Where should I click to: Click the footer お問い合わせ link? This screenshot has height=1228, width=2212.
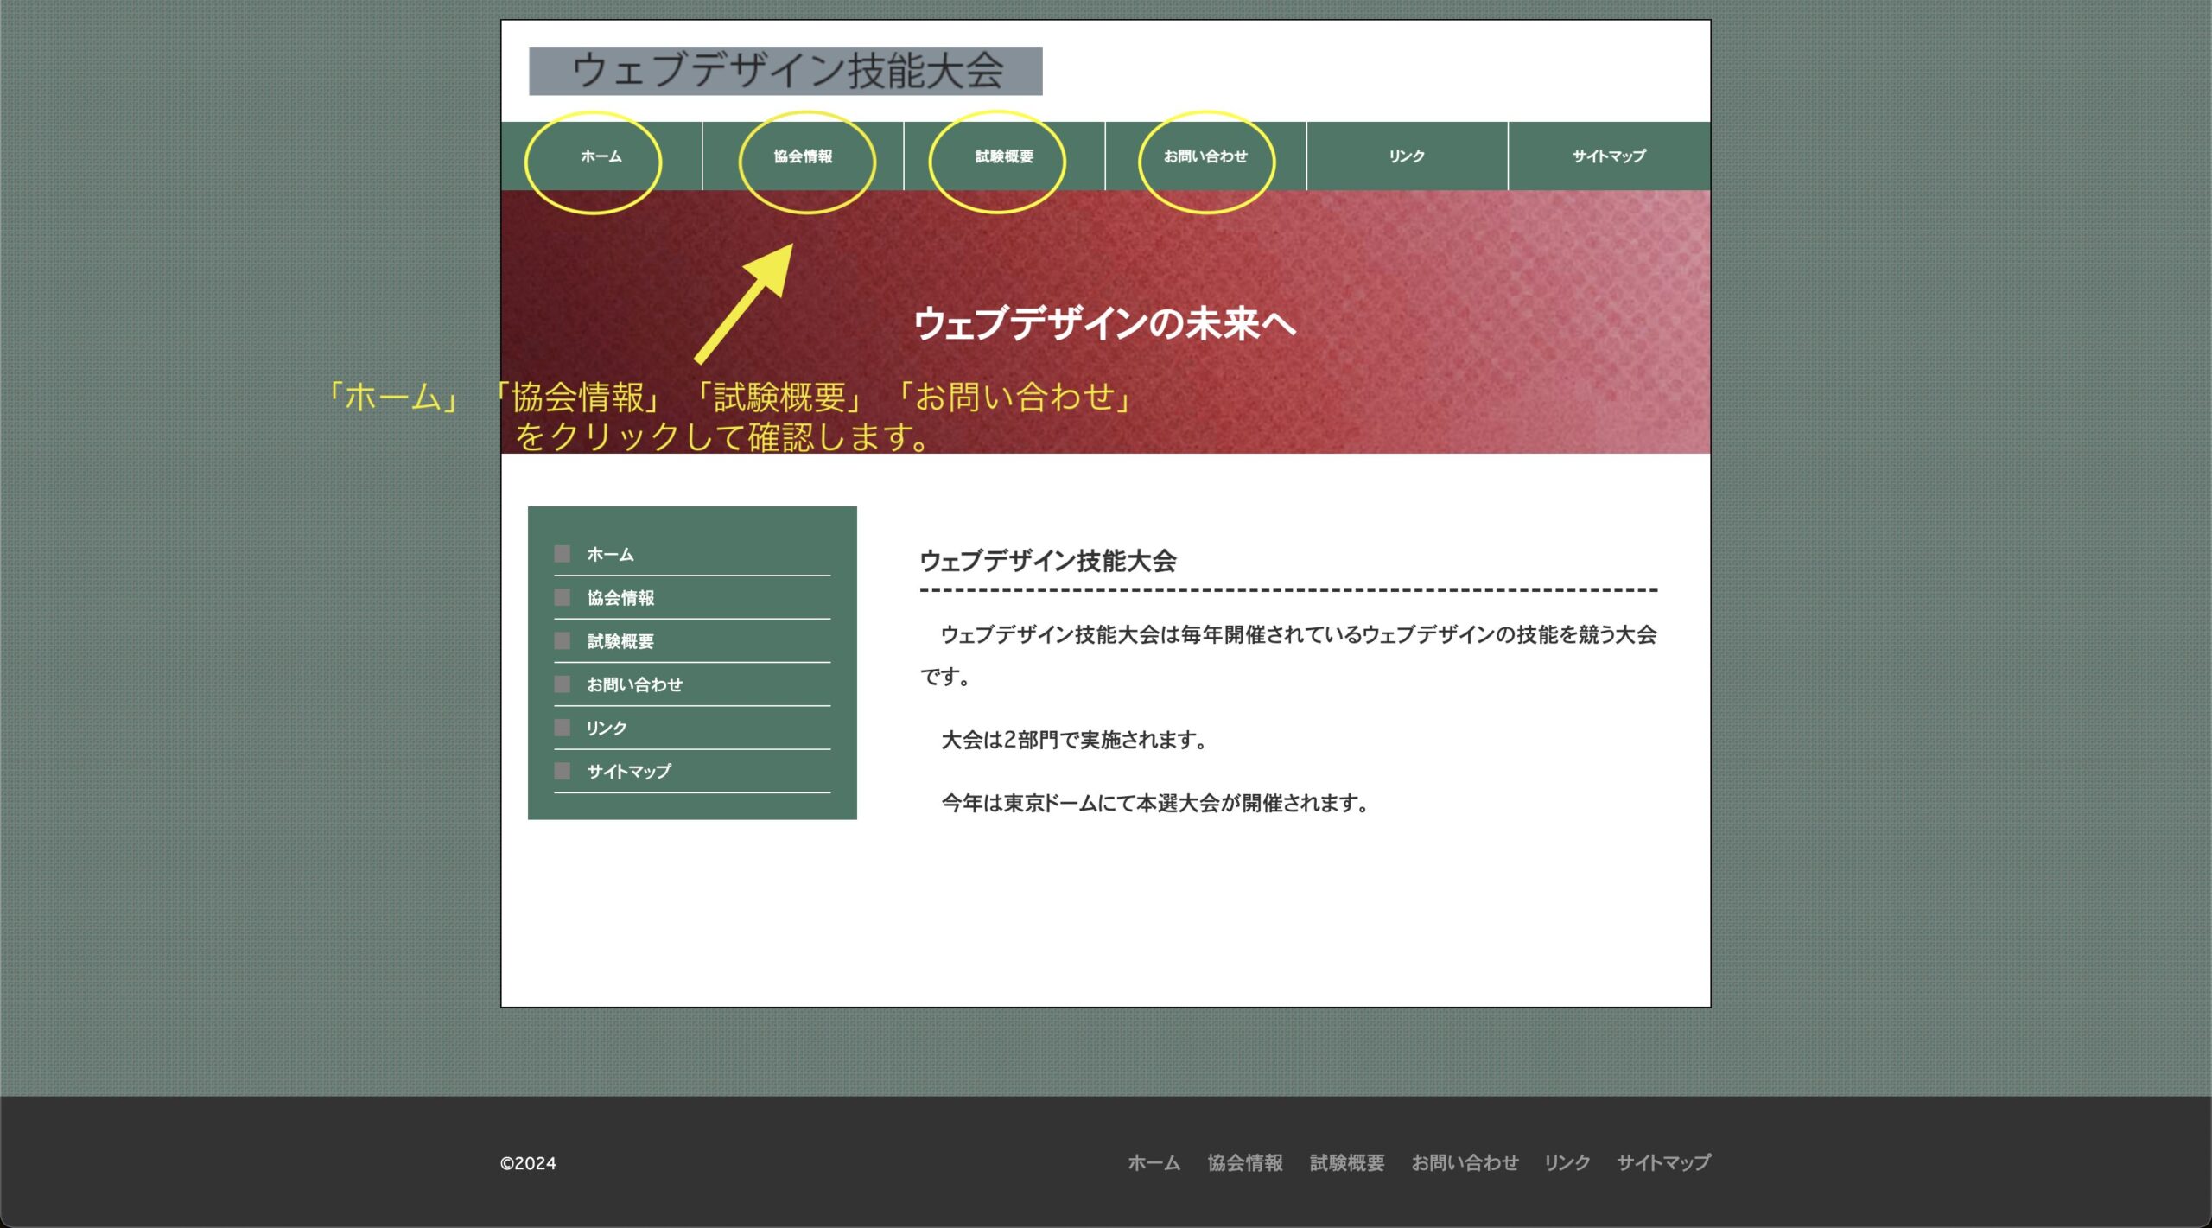[1465, 1163]
